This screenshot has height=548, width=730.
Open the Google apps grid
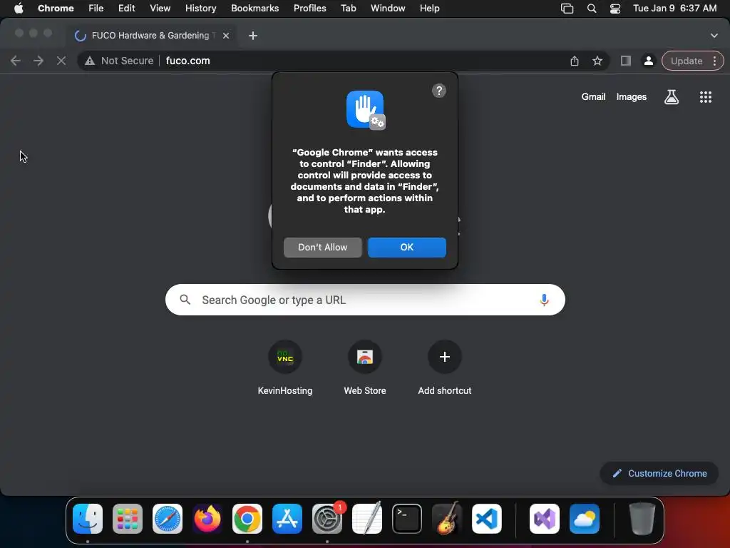click(706, 97)
